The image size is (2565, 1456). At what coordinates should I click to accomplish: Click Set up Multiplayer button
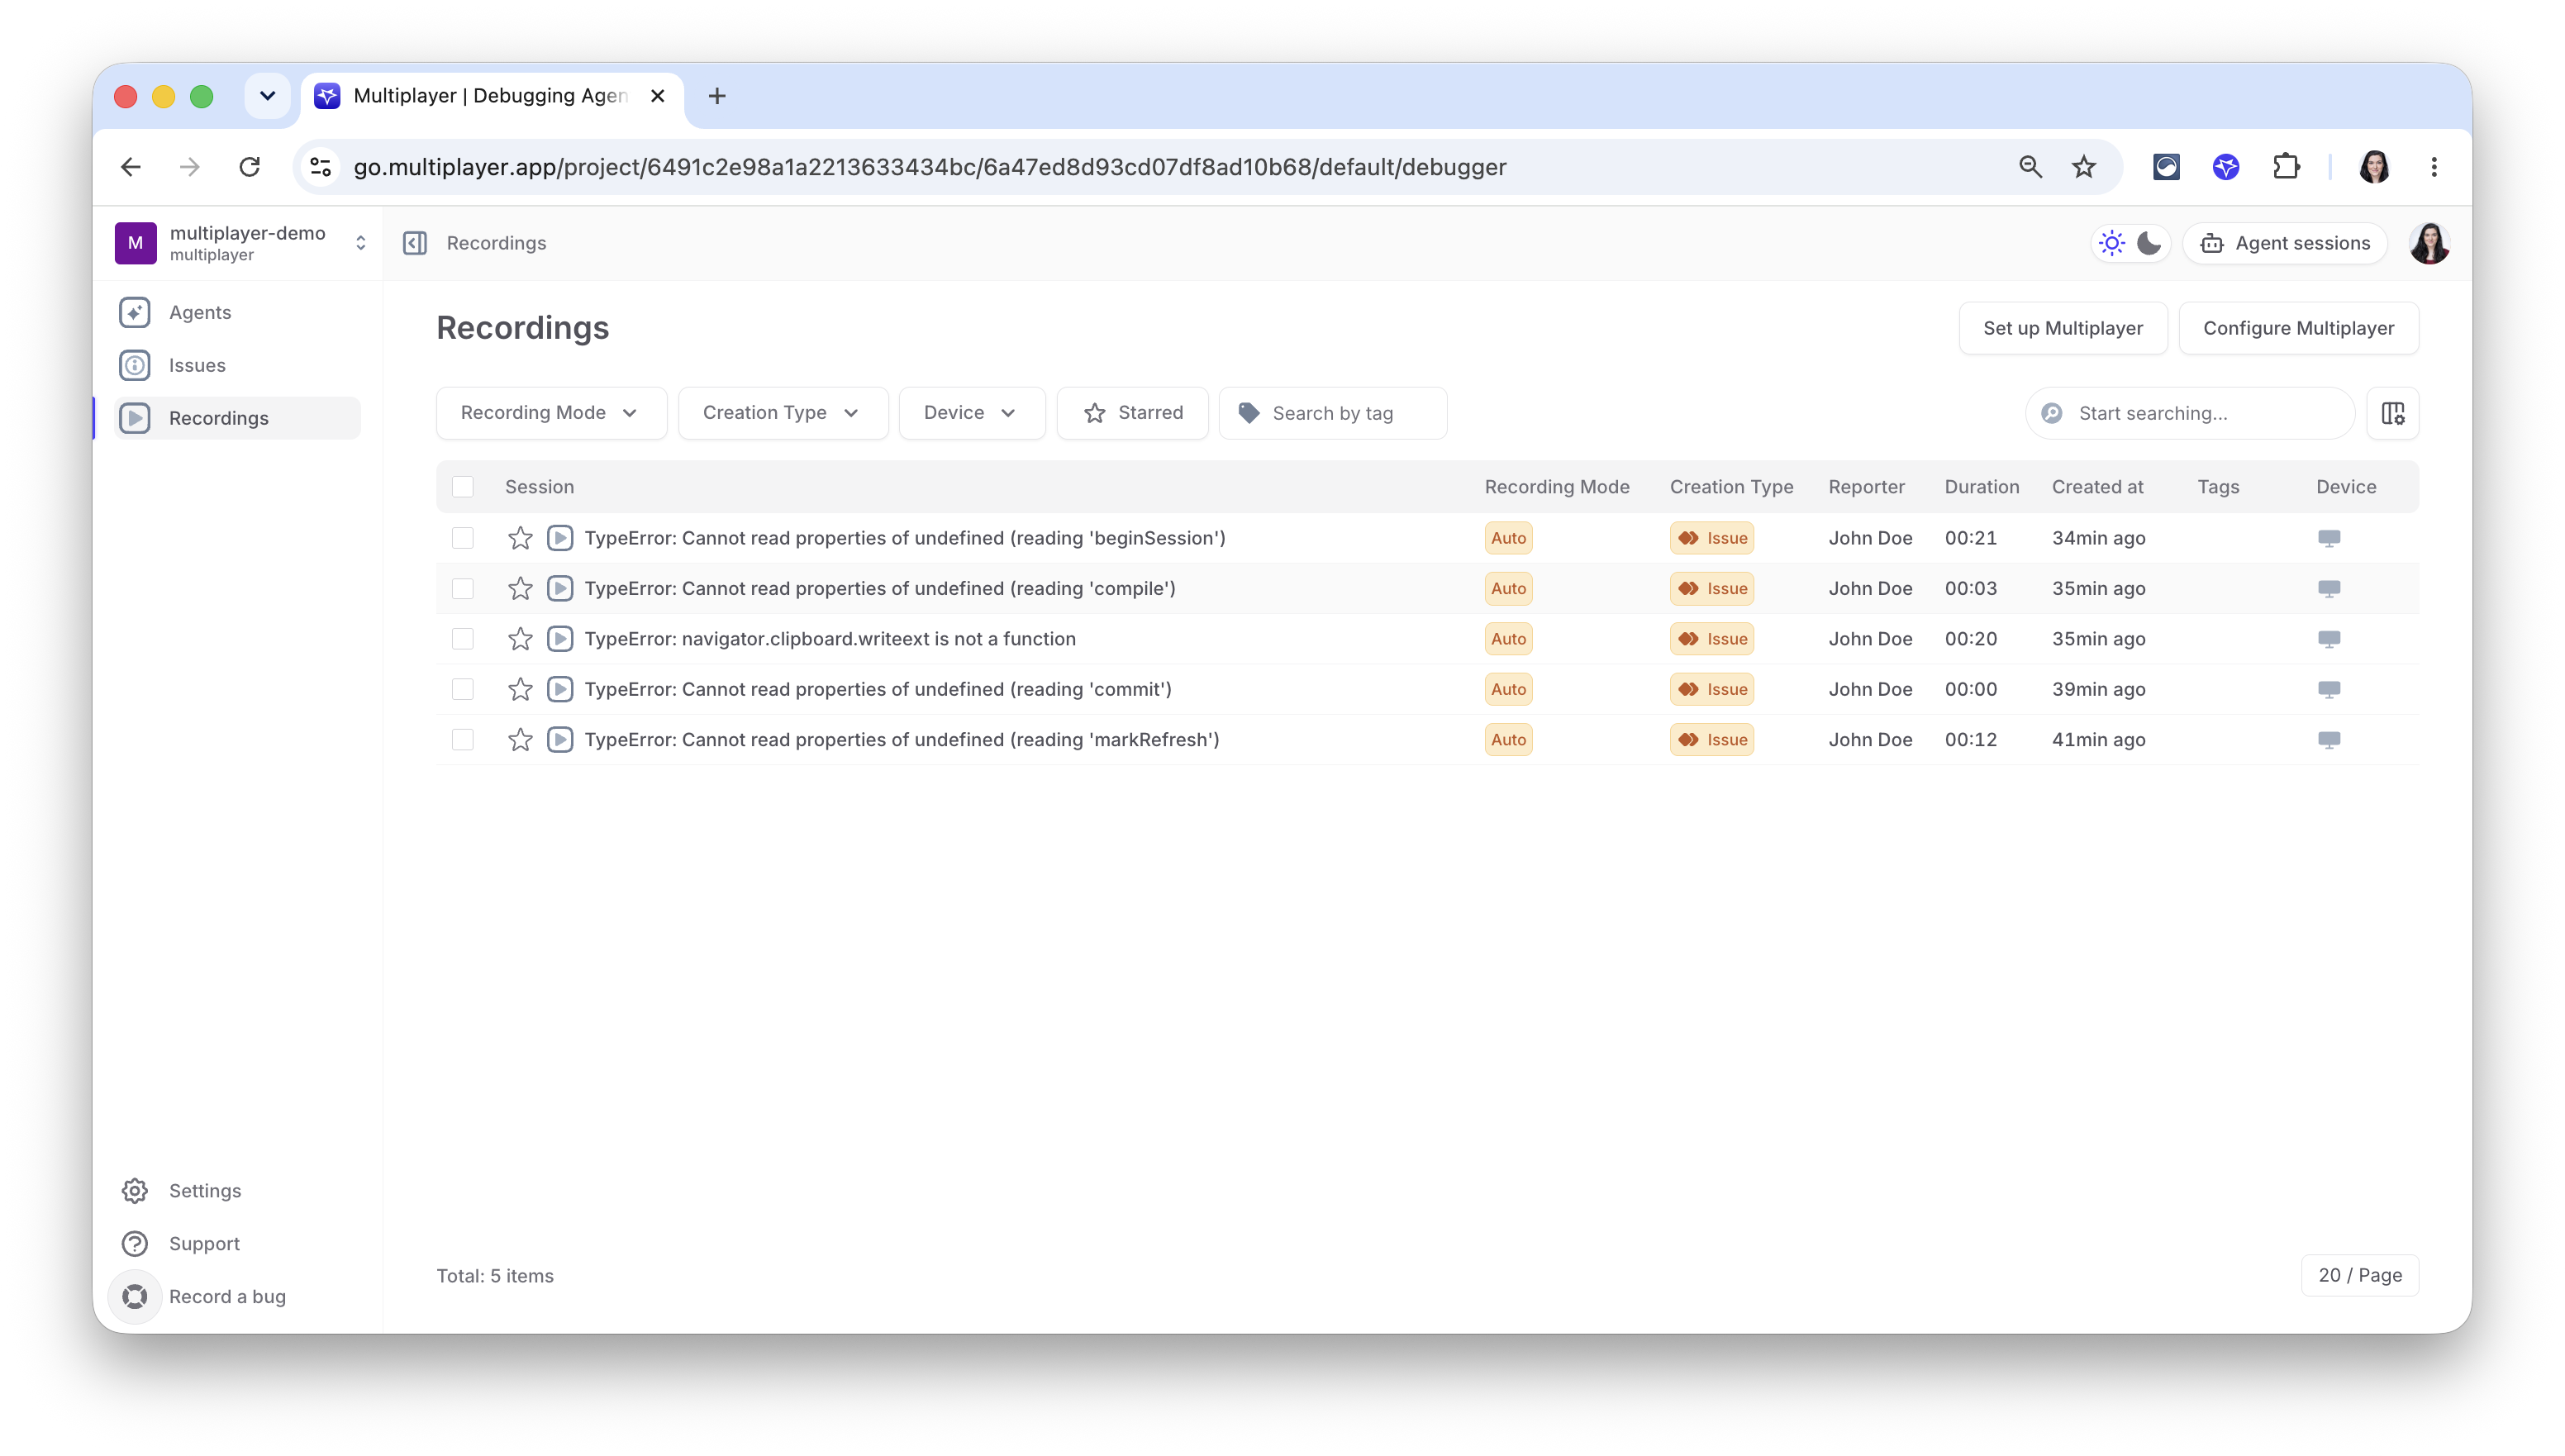coord(2063,328)
